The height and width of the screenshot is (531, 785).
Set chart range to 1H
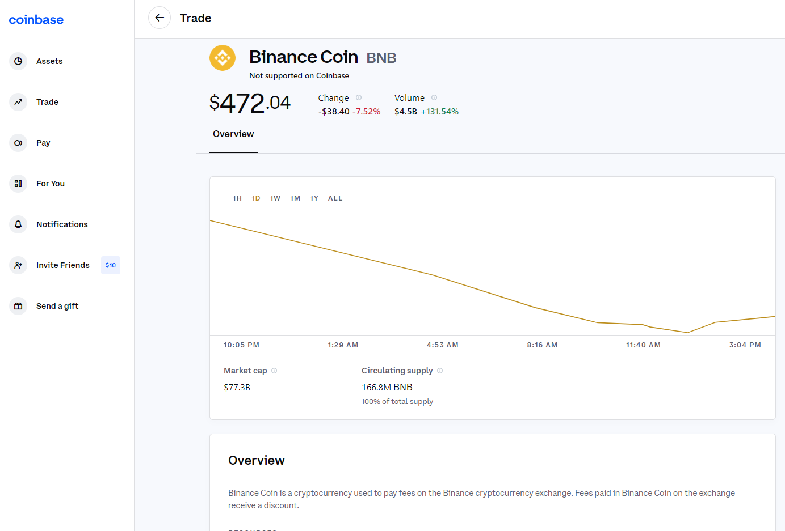tap(237, 198)
